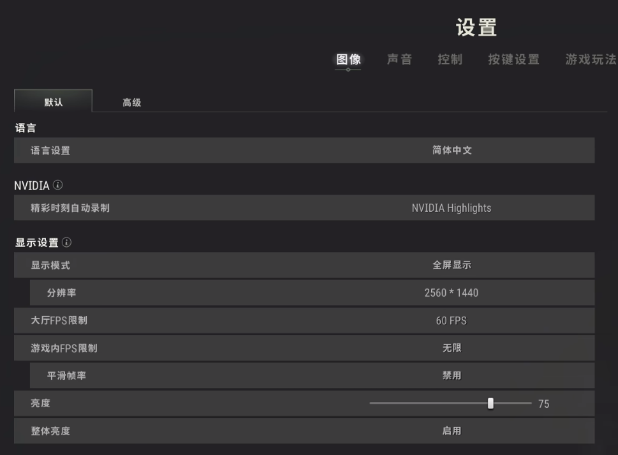Select the 图像 settings tab
This screenshot has height=455, width=618.
pyautogui.click(x=348, y=59)
